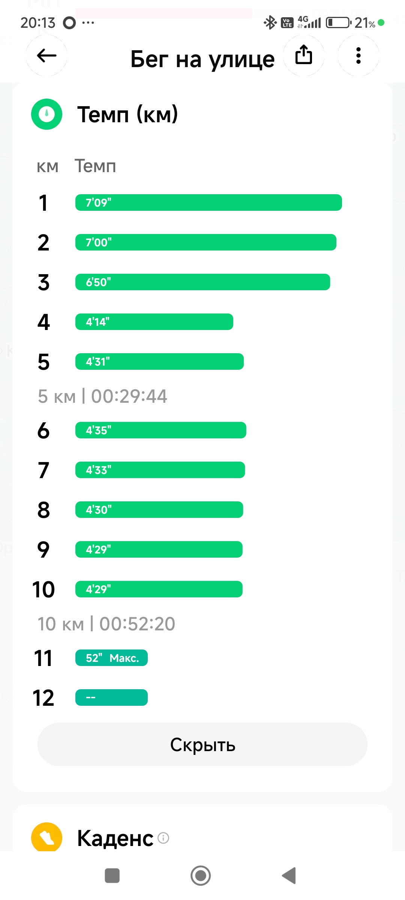
Task: Select the kilometer 1 pace bar 7'09"
Action: [208, 202]
